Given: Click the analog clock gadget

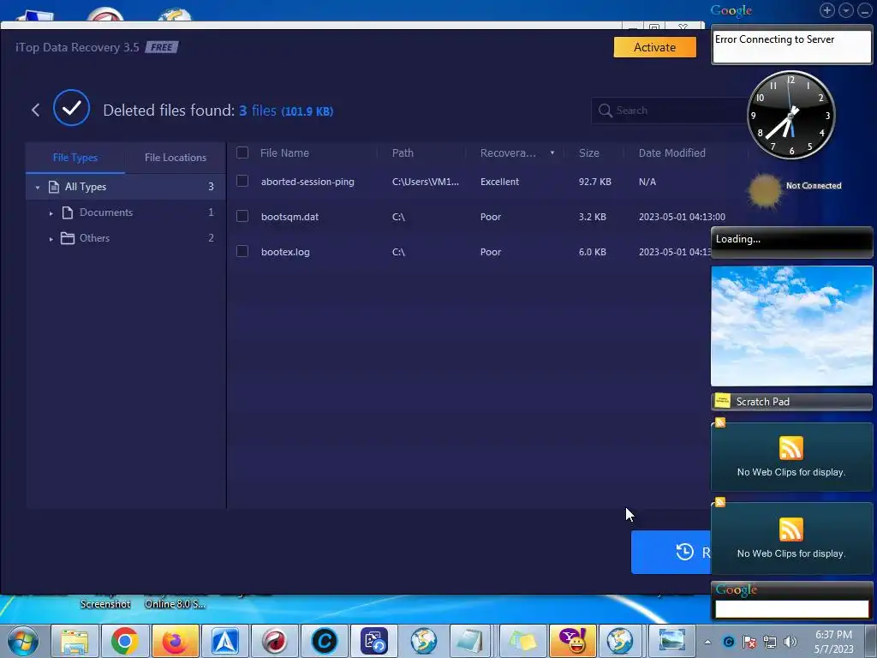Looking at the screenshot, I should (790, 115).
